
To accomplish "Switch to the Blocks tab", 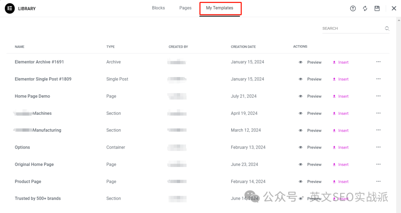I will click(158, 8).
